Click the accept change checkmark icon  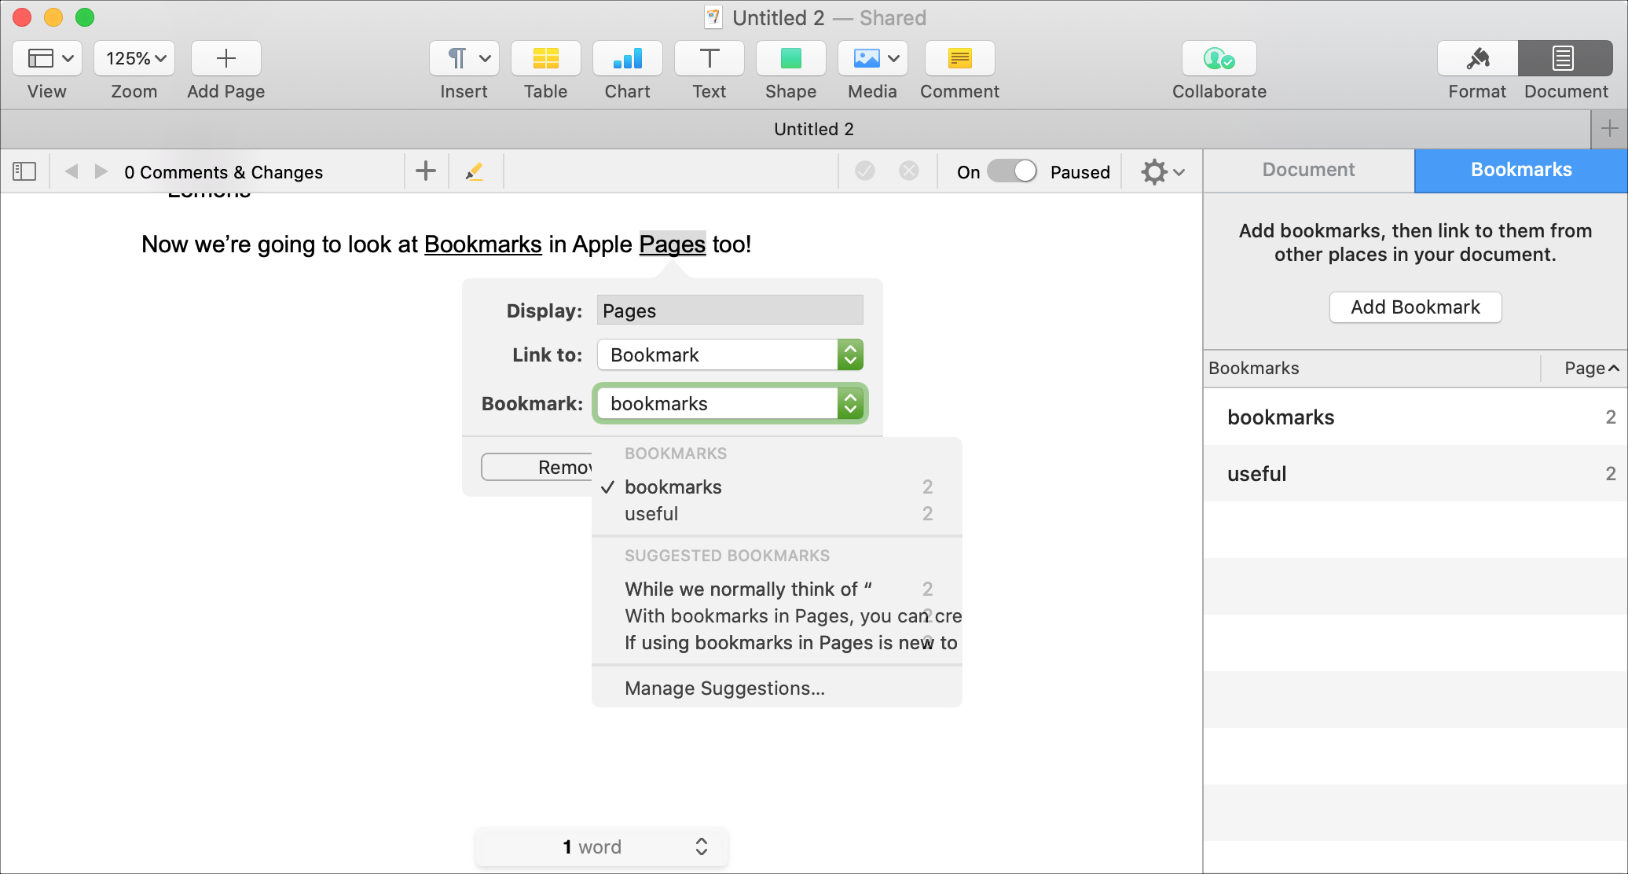865,171
